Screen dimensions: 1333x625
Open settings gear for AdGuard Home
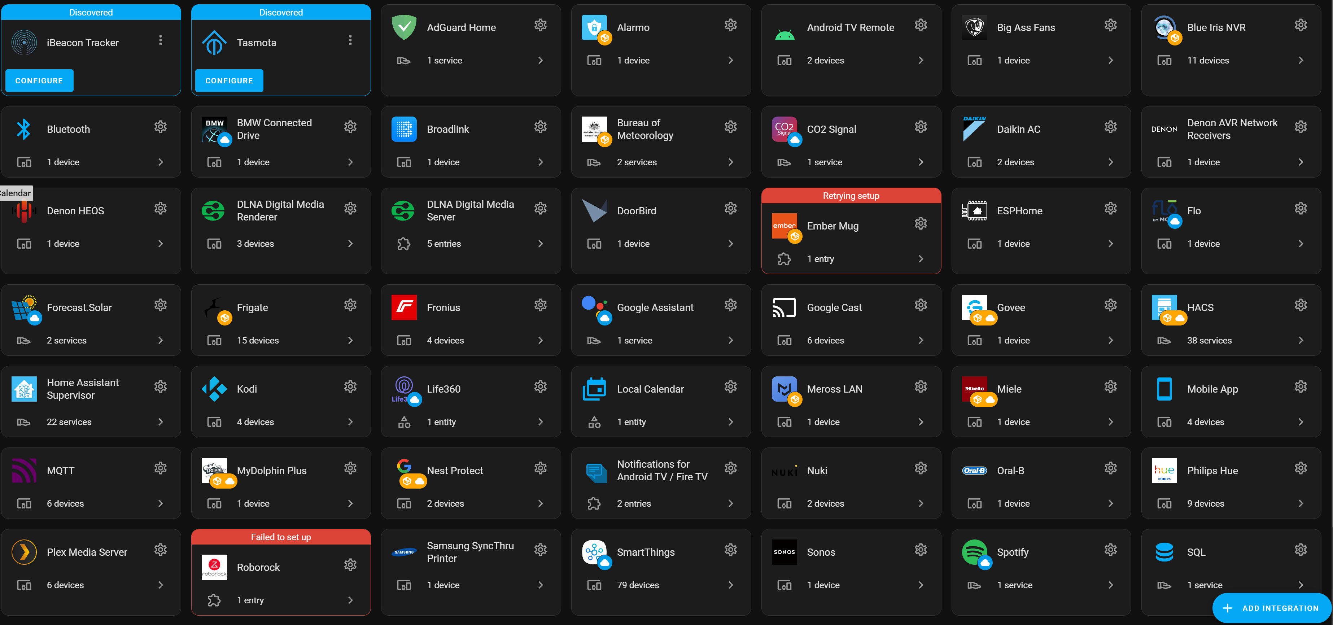(540, 24)
